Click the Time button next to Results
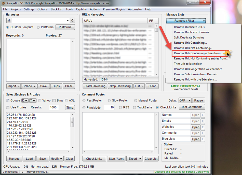This screenshot has height=175, width=242. point(70,108)
